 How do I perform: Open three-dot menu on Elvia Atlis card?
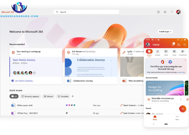point(181,99)
